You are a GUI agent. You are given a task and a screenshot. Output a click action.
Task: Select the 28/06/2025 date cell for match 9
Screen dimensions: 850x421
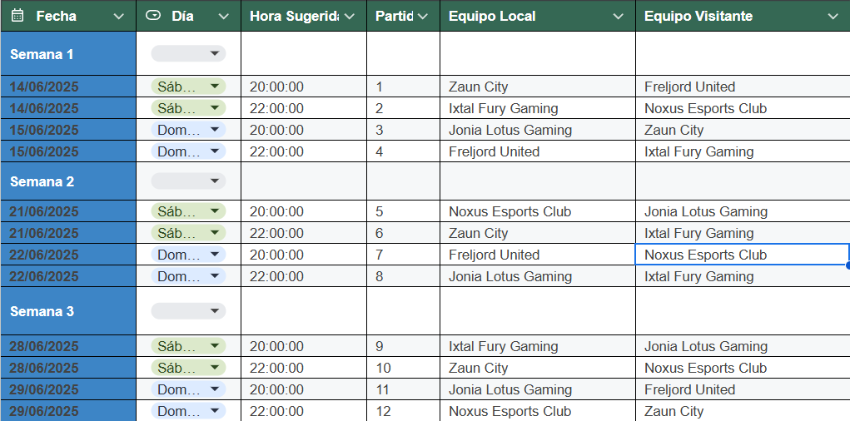tap(68, 346)
